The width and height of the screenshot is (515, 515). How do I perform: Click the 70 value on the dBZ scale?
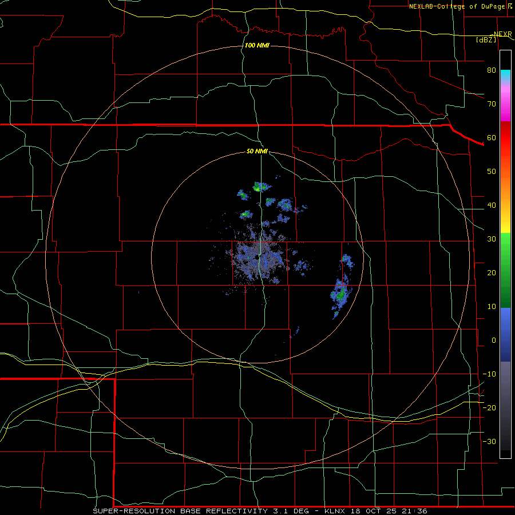[492, 104]
